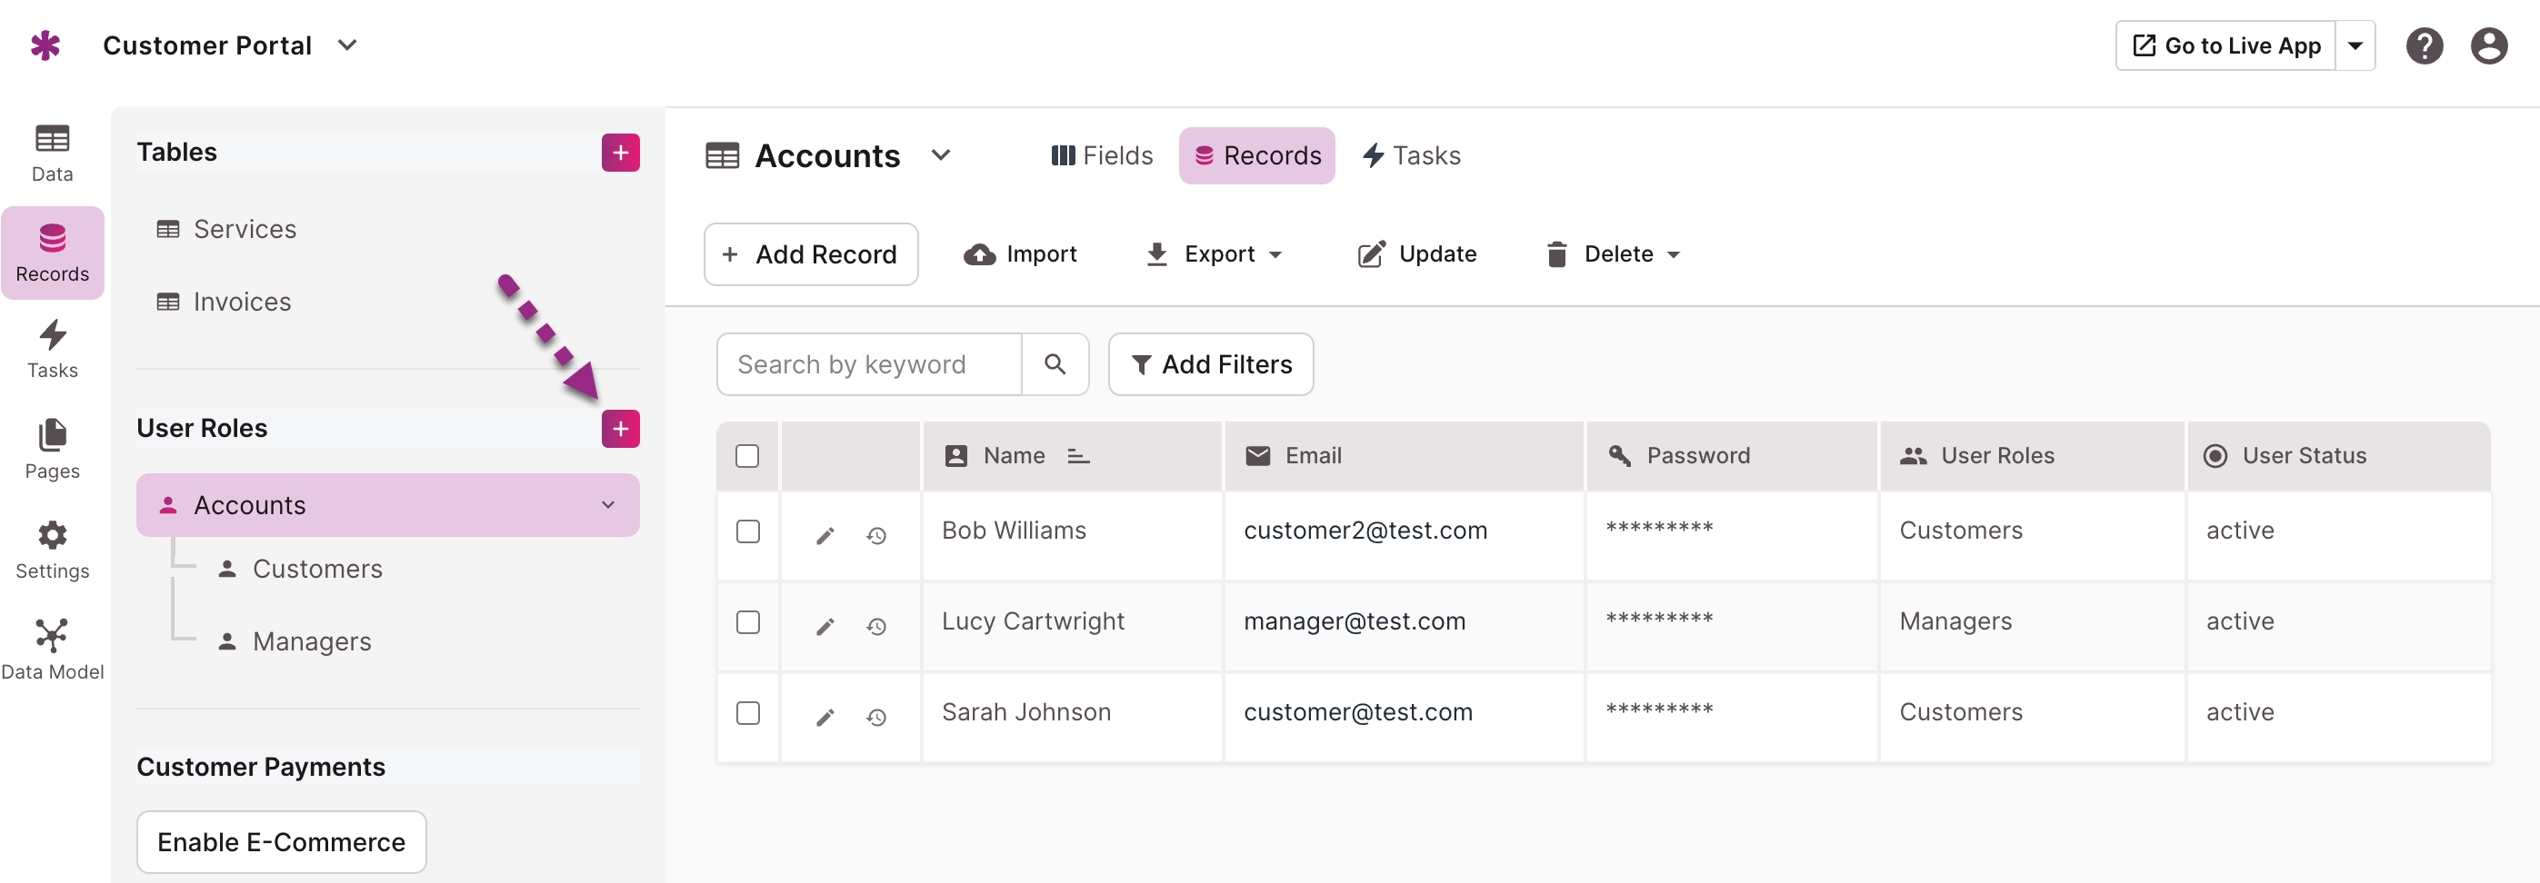2540x883 pixels.
Task: Switch to the Records tab
Action: point(1256,155)
